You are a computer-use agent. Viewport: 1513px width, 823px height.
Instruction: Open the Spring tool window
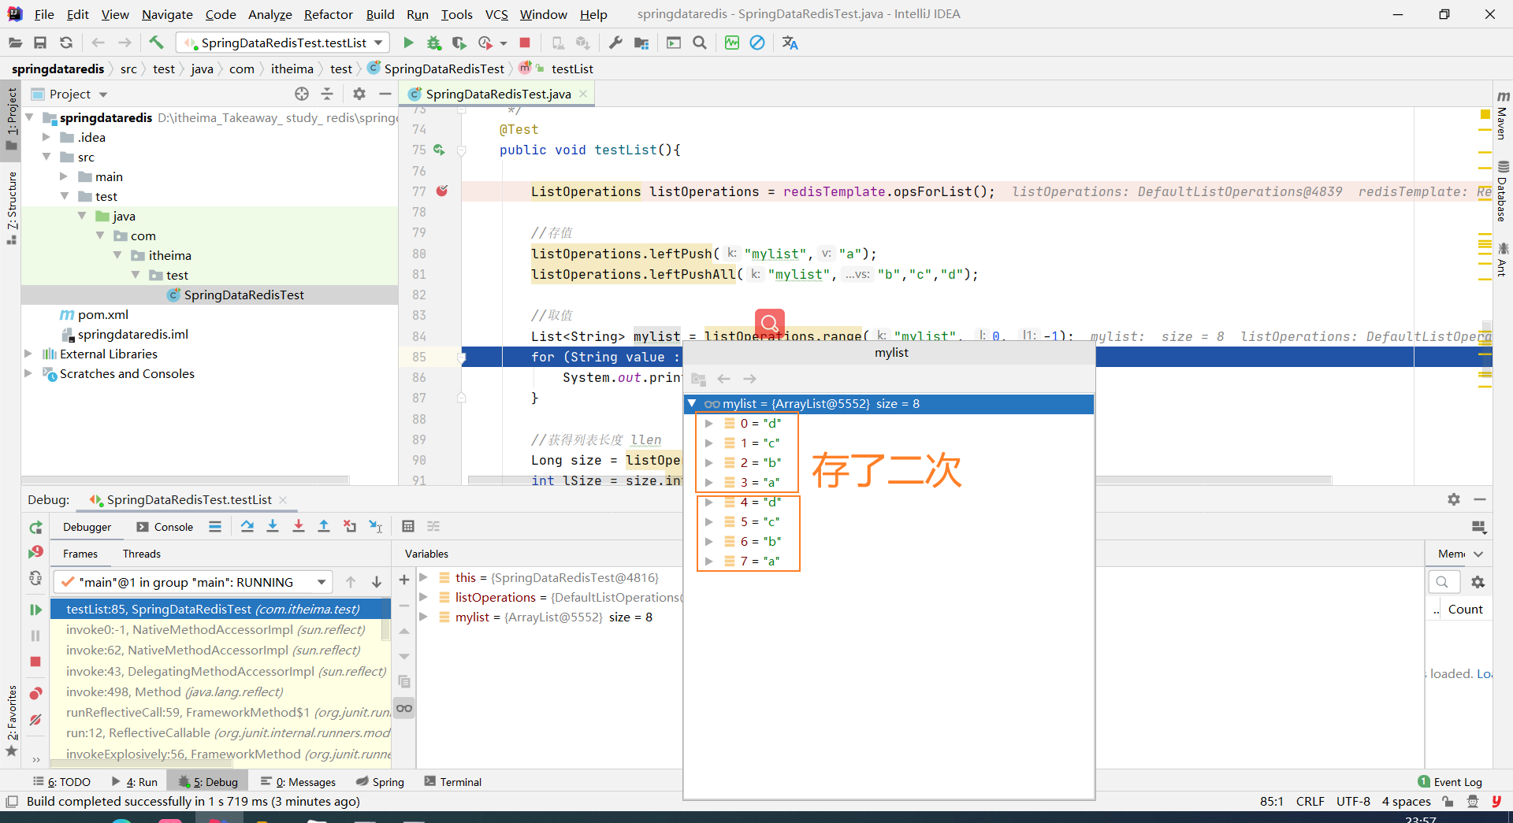[380, 781]
